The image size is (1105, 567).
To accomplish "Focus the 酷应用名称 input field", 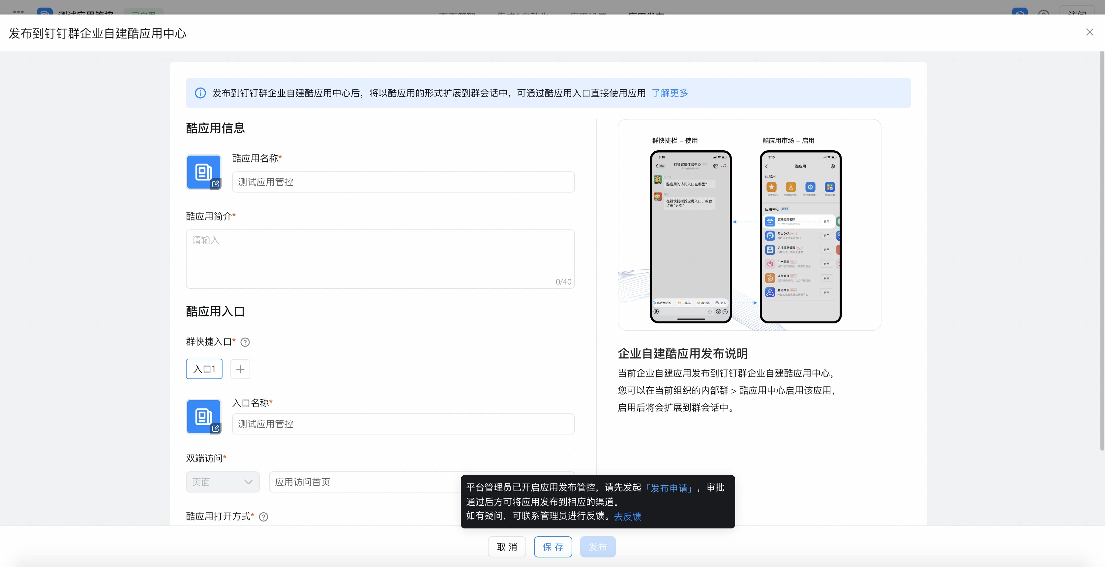I will click(x=403, y=182).
